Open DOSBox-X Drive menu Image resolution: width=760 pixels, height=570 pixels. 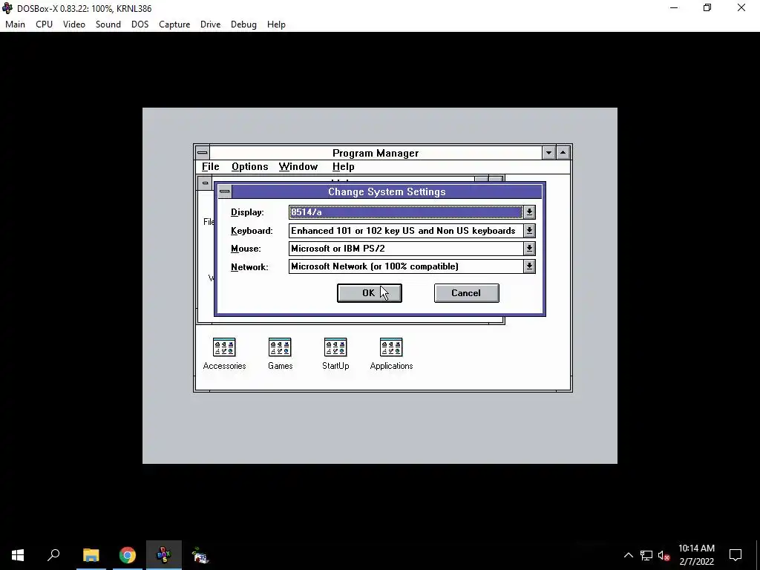(210, 24)
